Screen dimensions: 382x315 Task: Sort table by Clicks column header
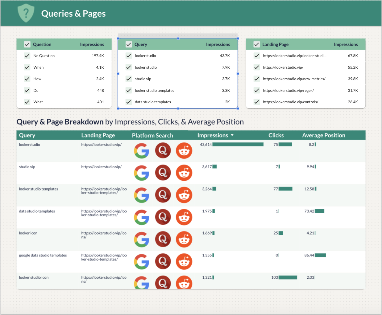pos(276,135)
